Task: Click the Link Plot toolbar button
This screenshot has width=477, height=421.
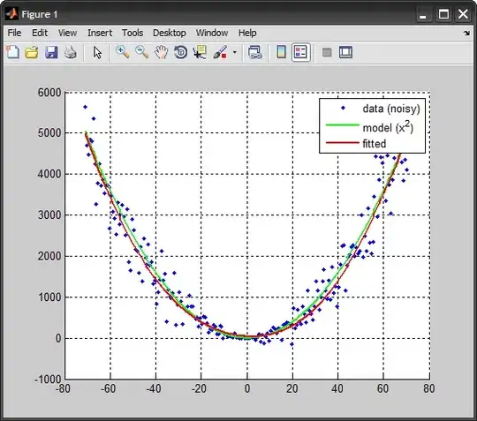Action: coord(255,52)
